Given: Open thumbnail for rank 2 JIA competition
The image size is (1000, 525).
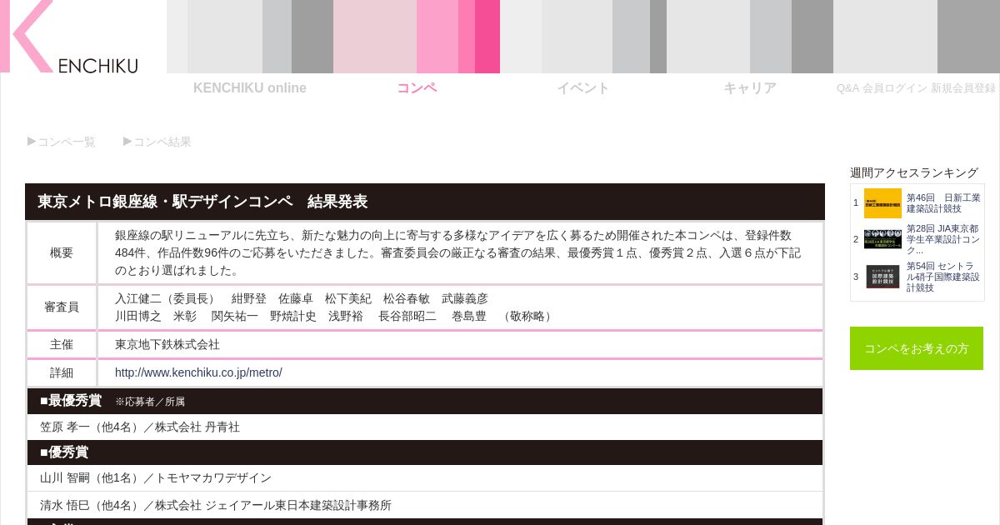Looking at the screenshot, I should coord(882,239).
